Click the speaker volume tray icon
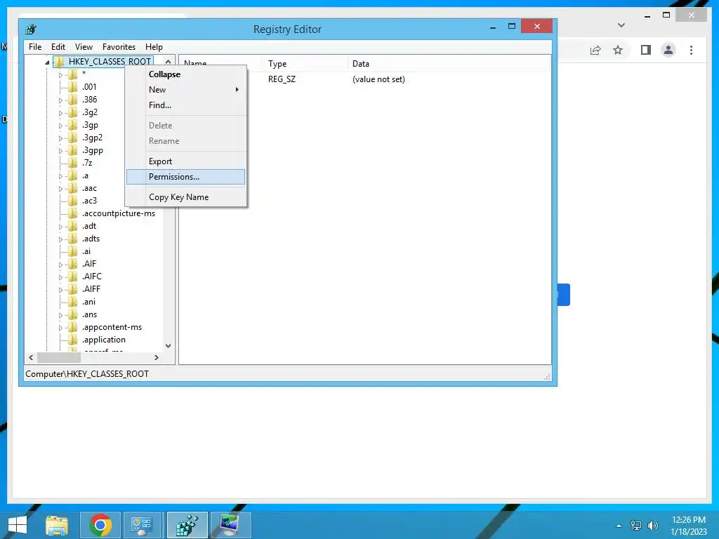Screen dimensions: 719x539 click(x=653, y=525)
